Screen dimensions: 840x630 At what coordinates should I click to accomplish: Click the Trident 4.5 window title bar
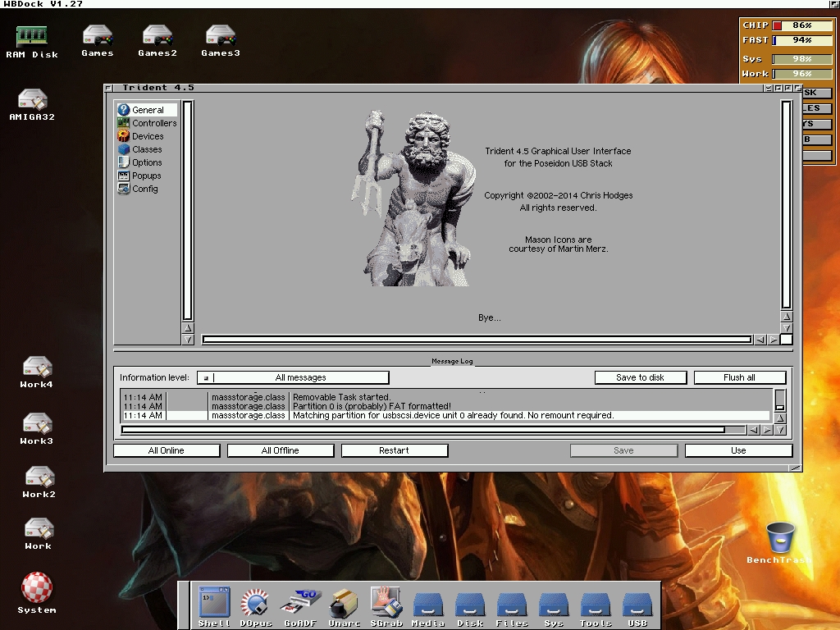coord(438,88)
